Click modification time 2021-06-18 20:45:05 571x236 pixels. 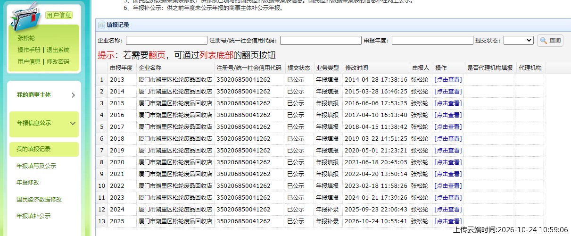pyautogui.click(x=376, y=162)
